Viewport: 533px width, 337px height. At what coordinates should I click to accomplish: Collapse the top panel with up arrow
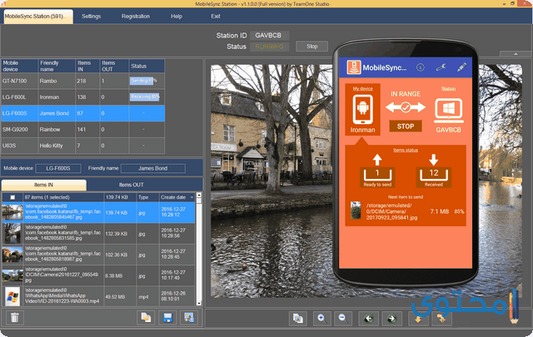(516, 54)
